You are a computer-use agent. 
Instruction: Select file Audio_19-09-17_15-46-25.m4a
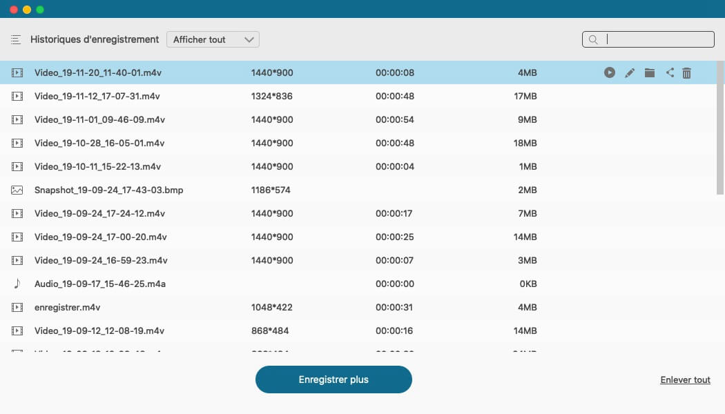point(100,284)
